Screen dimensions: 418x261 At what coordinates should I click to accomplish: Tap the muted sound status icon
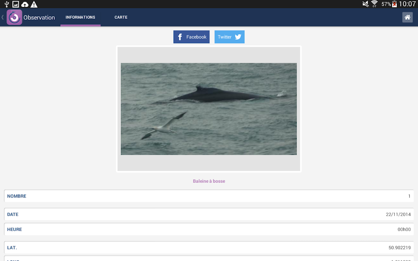[365, 4]
